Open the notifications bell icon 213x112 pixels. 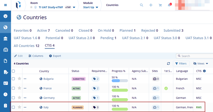(x=169, y=5)
